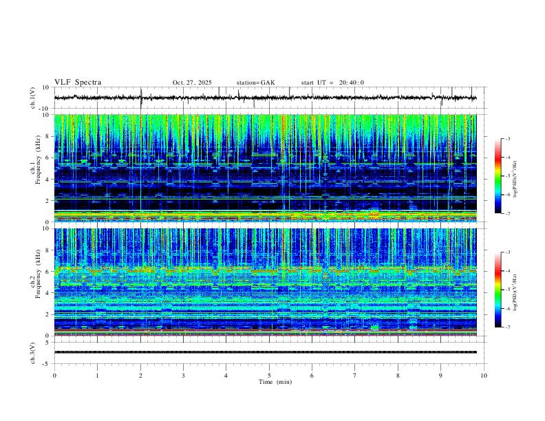The width and height of the screenshot is (545, 421).
Task: Click the ch.1 voltage waveform trace
Action: coord(265,98)
